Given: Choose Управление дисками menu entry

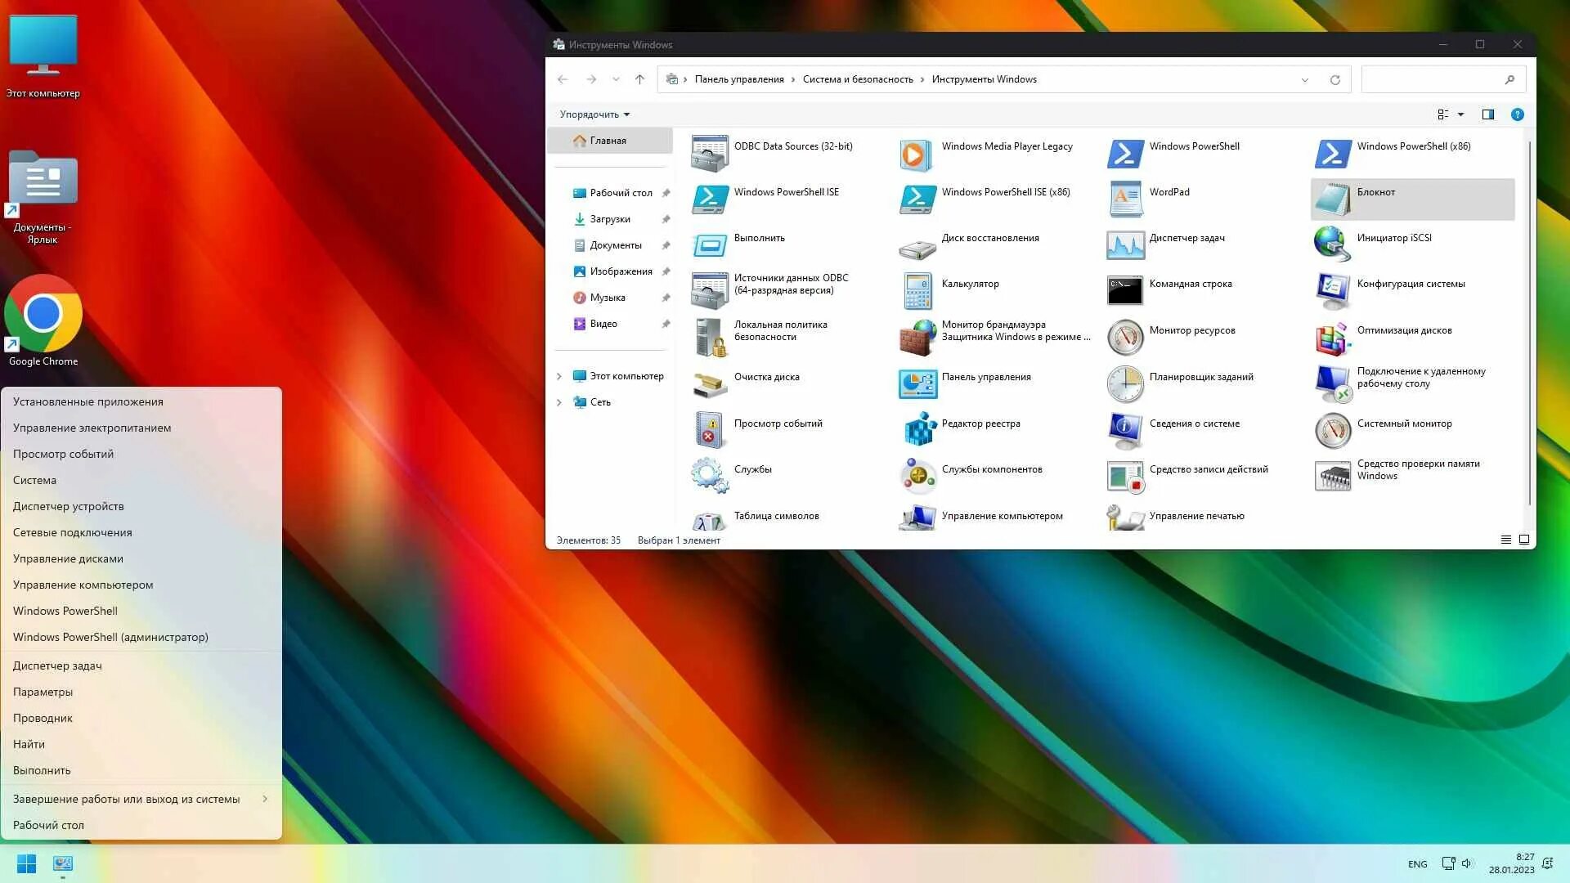Looking at the screenshot, I should [141, 558].
